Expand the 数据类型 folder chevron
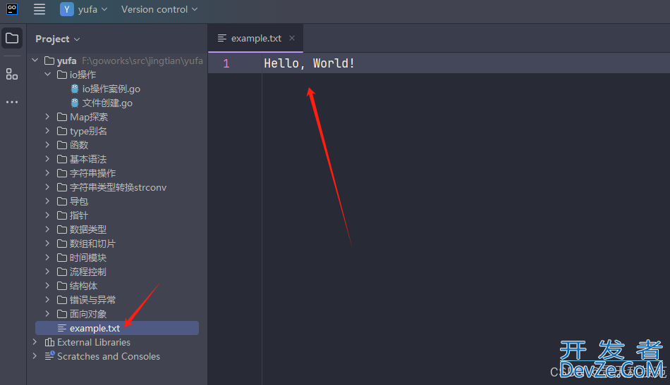Viewport: 670px width, 385px height. [47, 229]
